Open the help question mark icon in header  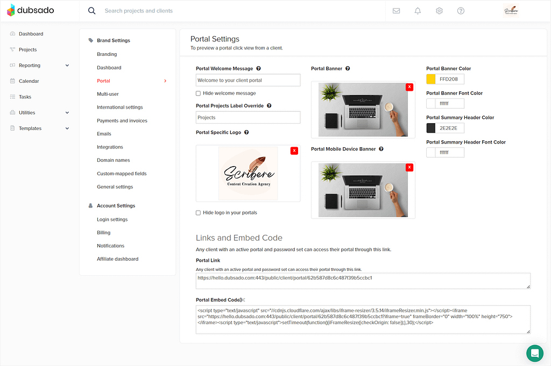(461, 11)
